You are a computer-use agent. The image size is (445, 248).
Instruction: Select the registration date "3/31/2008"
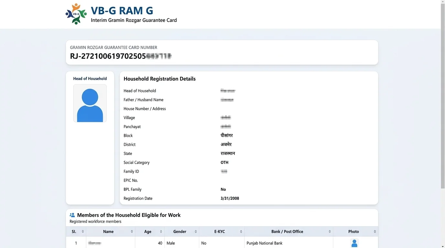pos(230,199)
